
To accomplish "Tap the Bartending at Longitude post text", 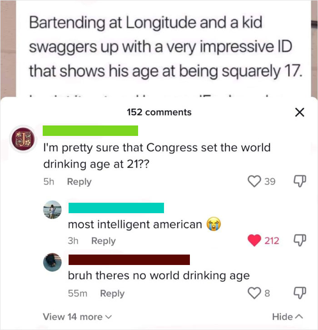I will pyautogui.click(x=165, y=47).
